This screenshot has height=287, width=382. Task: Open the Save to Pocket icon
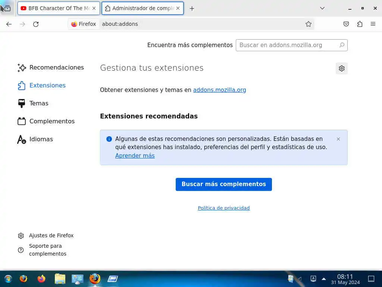point(346,24)
